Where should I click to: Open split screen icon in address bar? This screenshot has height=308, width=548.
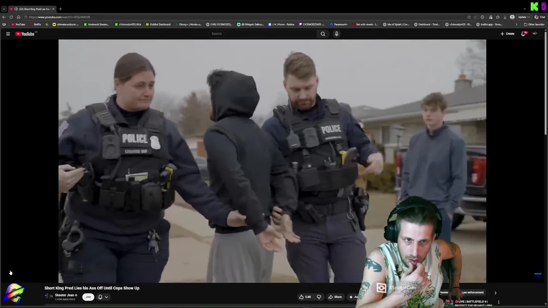[x=469, y=17]
